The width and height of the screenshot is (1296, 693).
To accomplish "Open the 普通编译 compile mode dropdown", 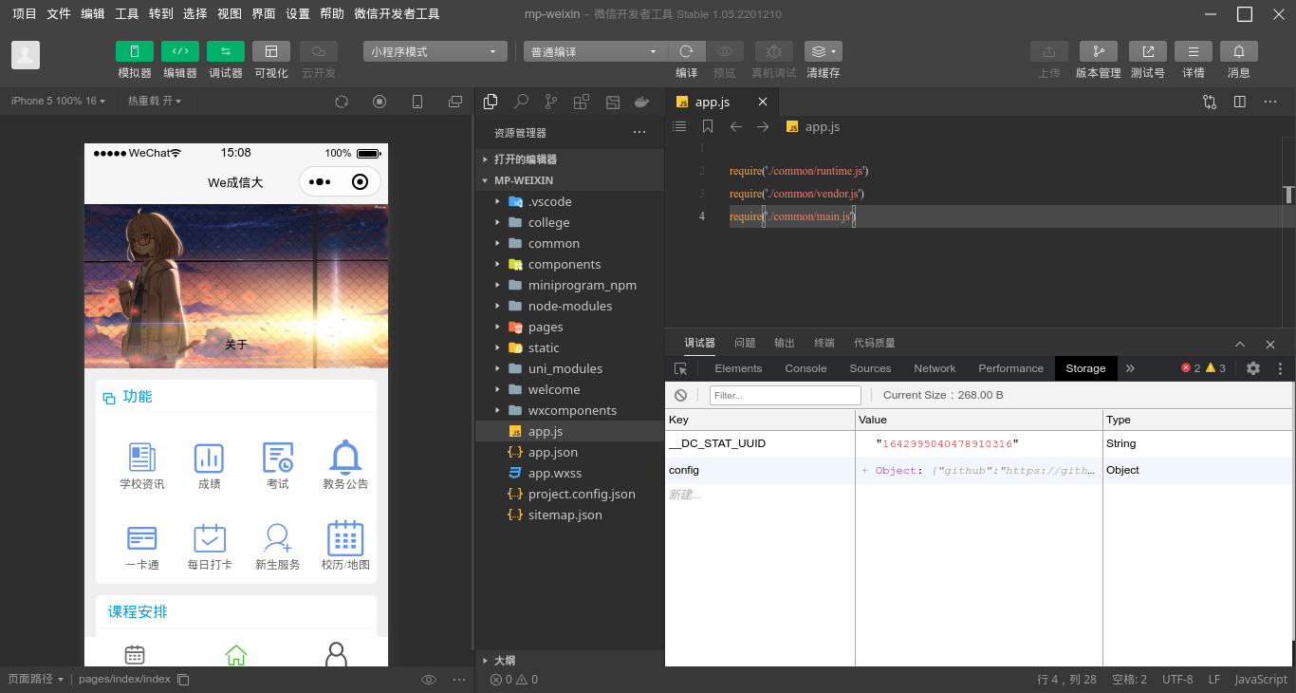I will tap(596, 51).
